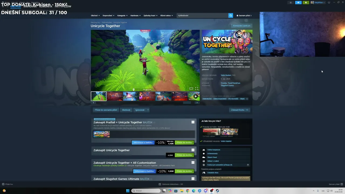Select the second red lava thumbnail
345x194 pixels.
tap(115, 96)
